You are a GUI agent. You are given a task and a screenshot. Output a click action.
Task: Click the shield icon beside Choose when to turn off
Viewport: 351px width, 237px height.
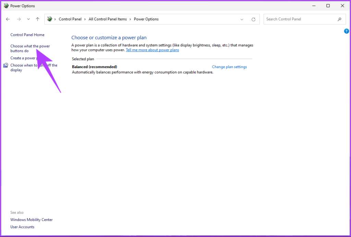pos(5,65)
